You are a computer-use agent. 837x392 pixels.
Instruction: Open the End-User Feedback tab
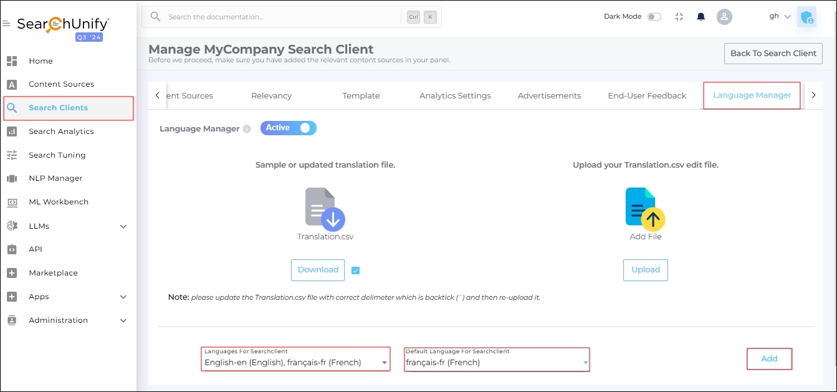click(x=647, y=95)
